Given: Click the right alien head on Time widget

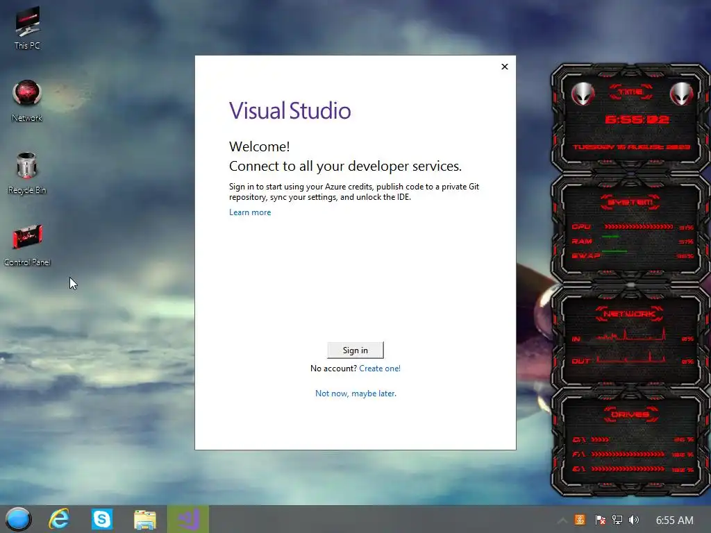Looking at the screenshot, I should (682, 94).
